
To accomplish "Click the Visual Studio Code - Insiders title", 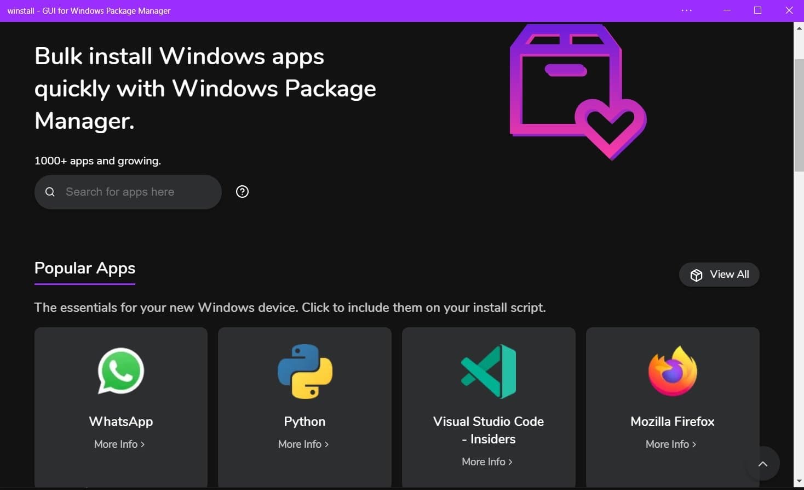I will [x=489, y=430].
